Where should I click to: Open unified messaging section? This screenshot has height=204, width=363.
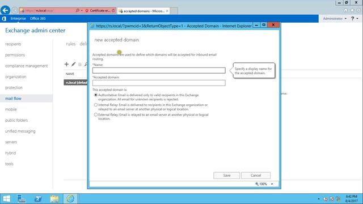click(x=20, y=131)
